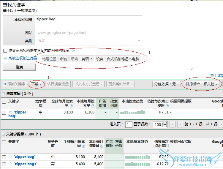Image resolution: width=223 pixels, height=169 pixels.
Task: Go to first page of results
Action: (172, 124)
